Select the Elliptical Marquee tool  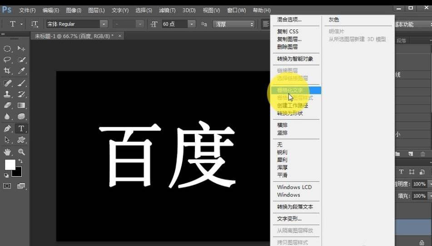coord(7,48)
